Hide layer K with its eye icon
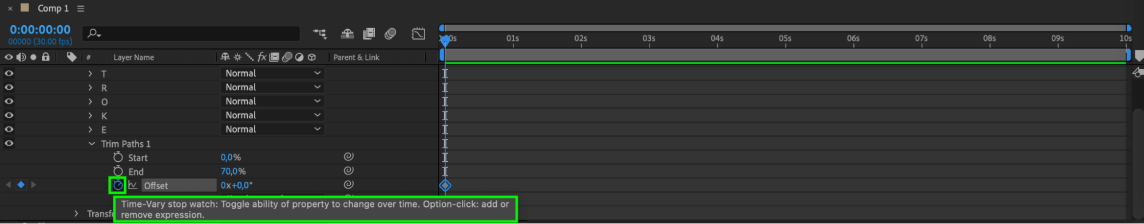The height and width of the screenshot is (224, 1144). [9, 115]
